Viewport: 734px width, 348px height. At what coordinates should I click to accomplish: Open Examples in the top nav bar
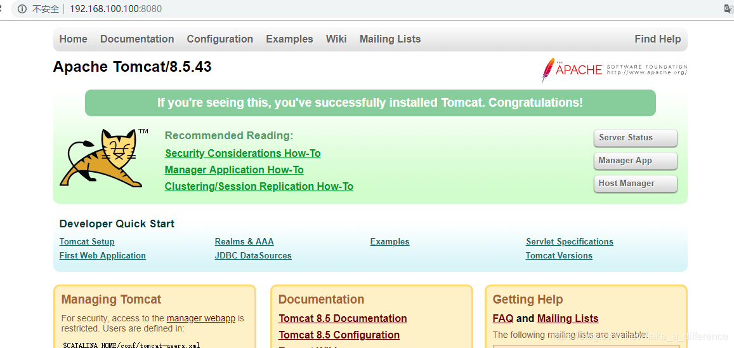pyautogui.click(x=289, y=39)
